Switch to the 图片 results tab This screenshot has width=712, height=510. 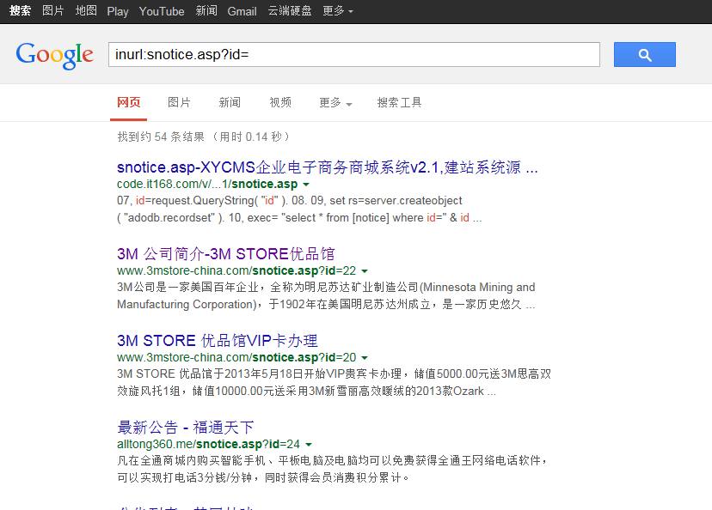pos(179,102)
